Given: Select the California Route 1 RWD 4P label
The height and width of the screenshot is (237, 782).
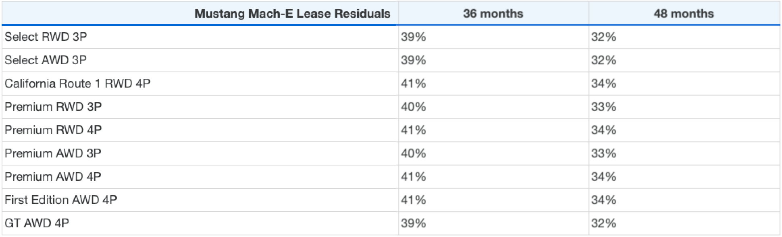Looking at the screenshot, I should [77, 84].
